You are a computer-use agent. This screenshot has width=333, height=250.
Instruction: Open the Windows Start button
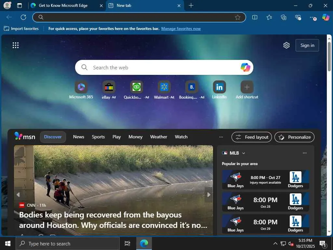8,243
